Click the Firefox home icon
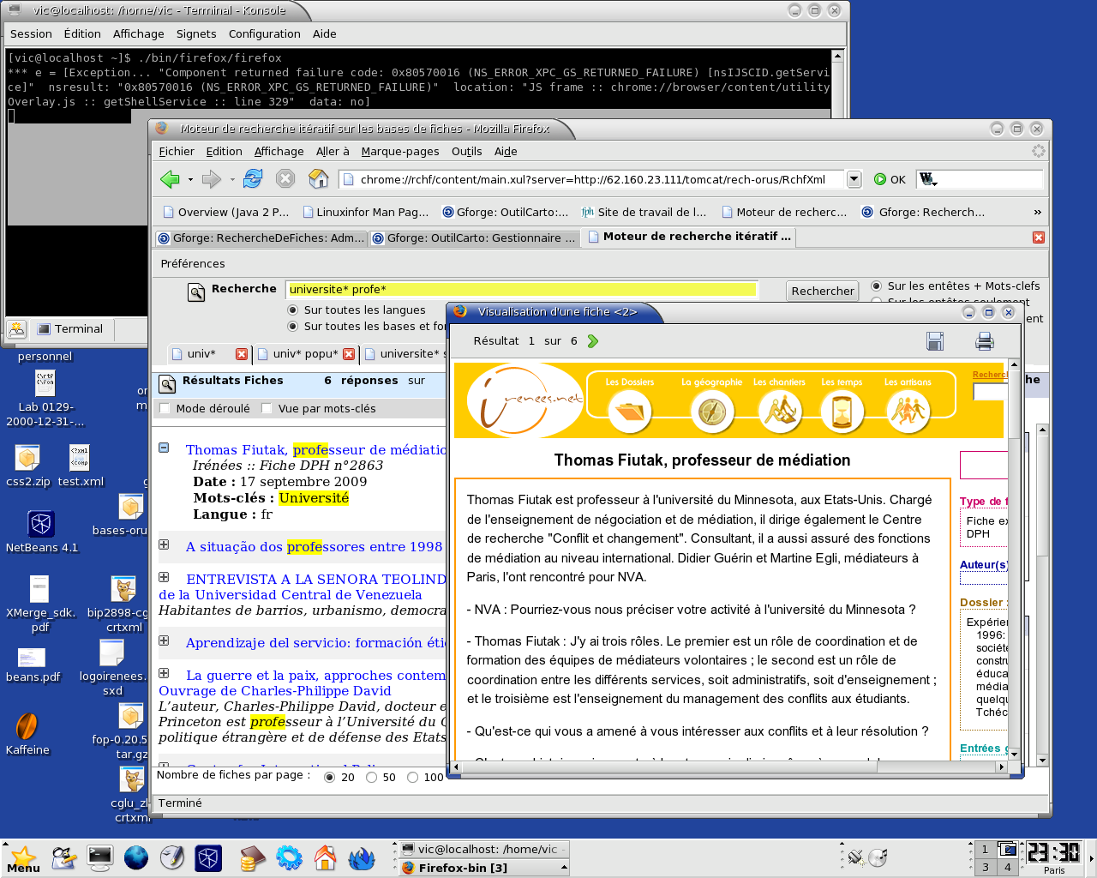 pyautogui.click(x=318, y=178)
